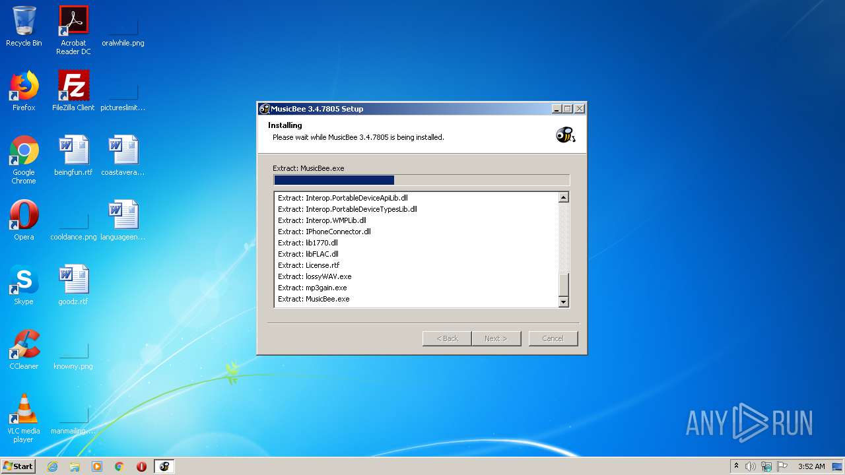This screenshot has height=475, width=845.
Task: Select the coastavera document icon
Action: click(123, 156)
